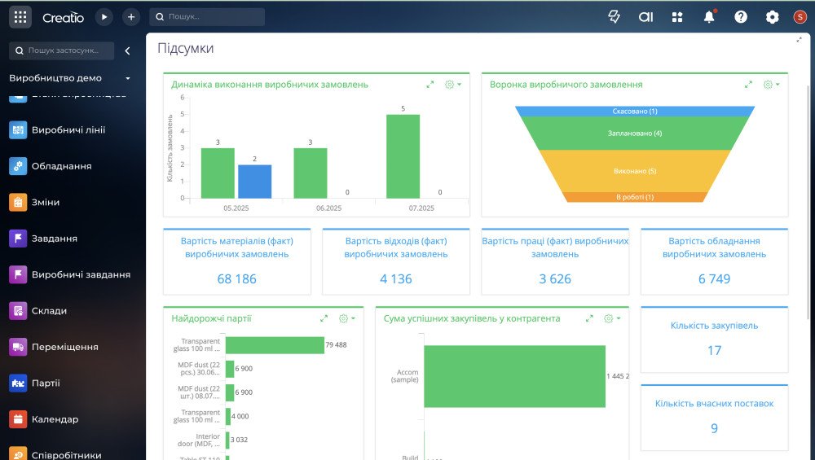Collapse the left sidebar with the chevron

click(127, 50)
